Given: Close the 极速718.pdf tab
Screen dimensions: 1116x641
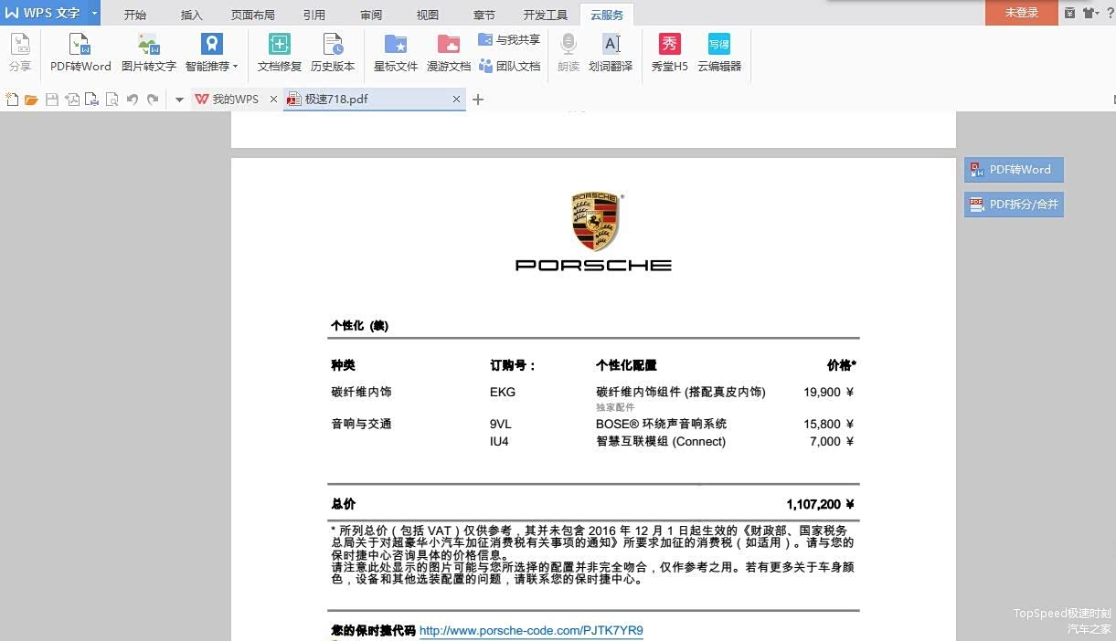Looking at the screenshot, I should [457, 100].
